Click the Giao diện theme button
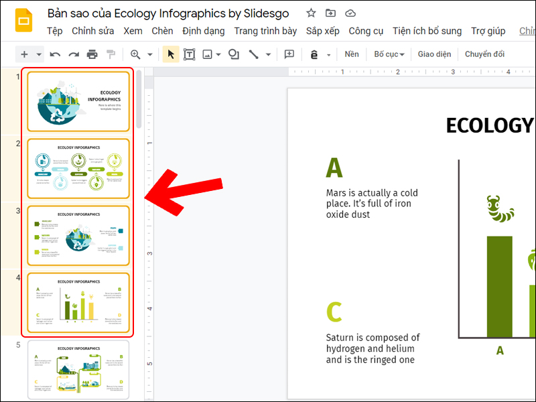Image resolution: width=536 pixels, height=402 pixels. (x=434, y=54)
